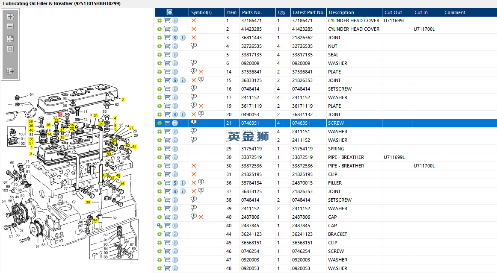Click callout 30 on the engine diagram
497x273 pixels.
(88, 202)
